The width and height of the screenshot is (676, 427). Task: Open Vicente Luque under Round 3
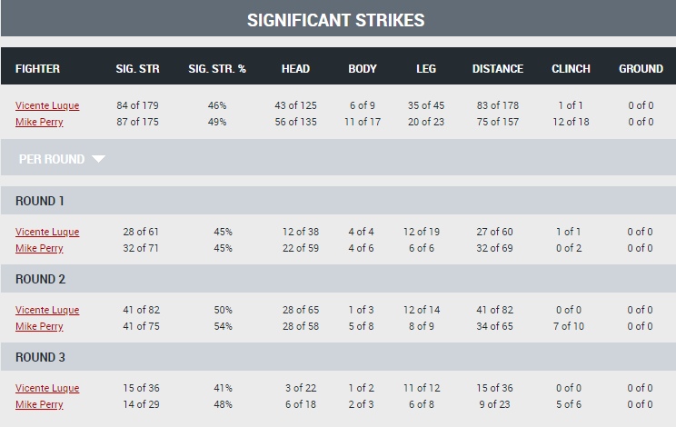(47, 388)
